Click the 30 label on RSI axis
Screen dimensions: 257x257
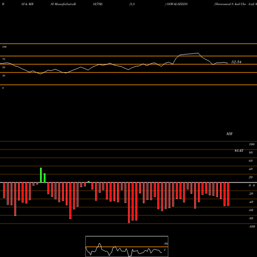tap(4, 76)
